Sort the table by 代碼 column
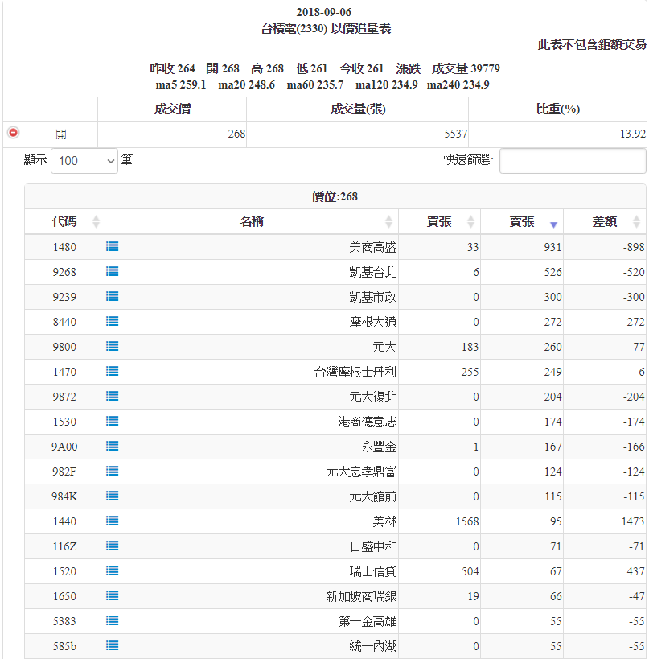 [64, 222]
